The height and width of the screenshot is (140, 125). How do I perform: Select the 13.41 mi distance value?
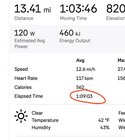pos(32,9)
